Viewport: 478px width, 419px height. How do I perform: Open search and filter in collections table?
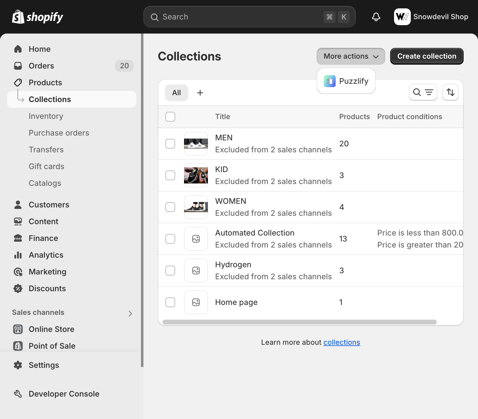point(423,92)
